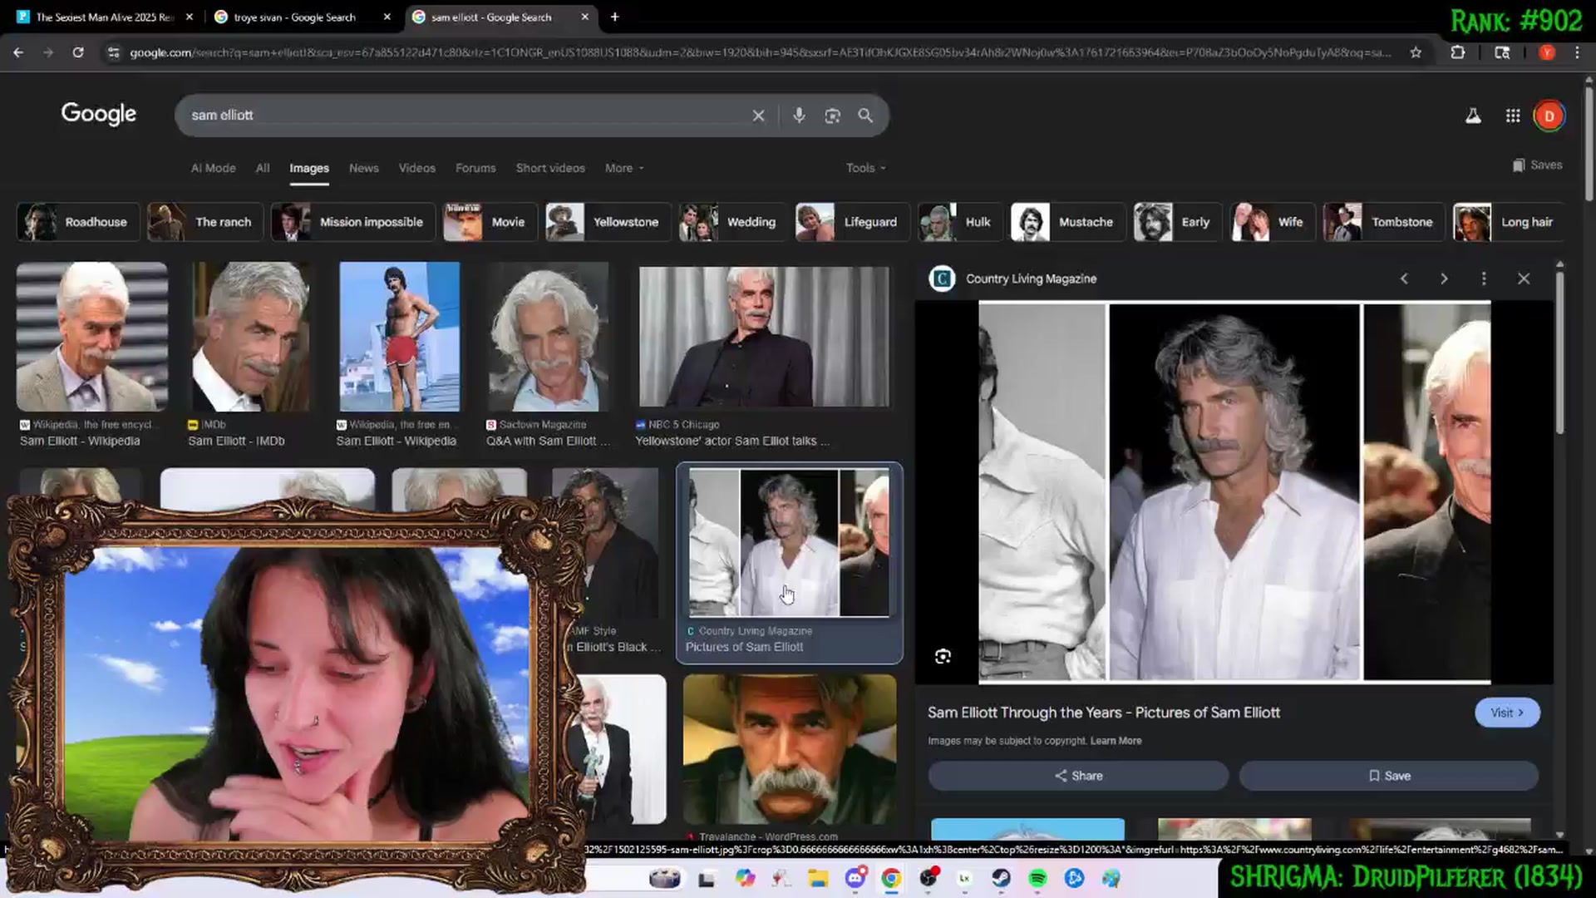Show previous image in preview panel
This screenshot has width=1596, height=898.
(x=1404, y=279)
